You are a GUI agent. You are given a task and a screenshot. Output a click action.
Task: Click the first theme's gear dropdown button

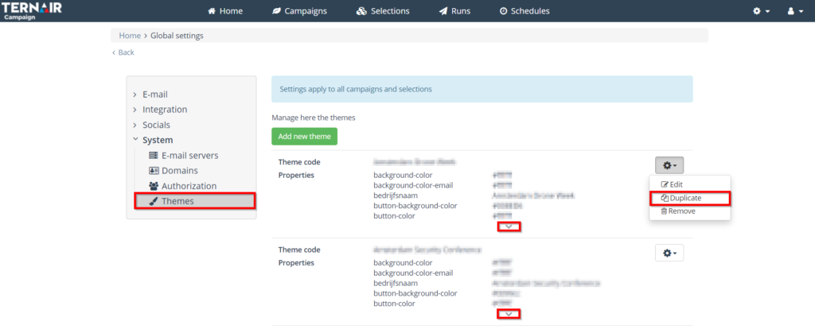pos(669,166)
